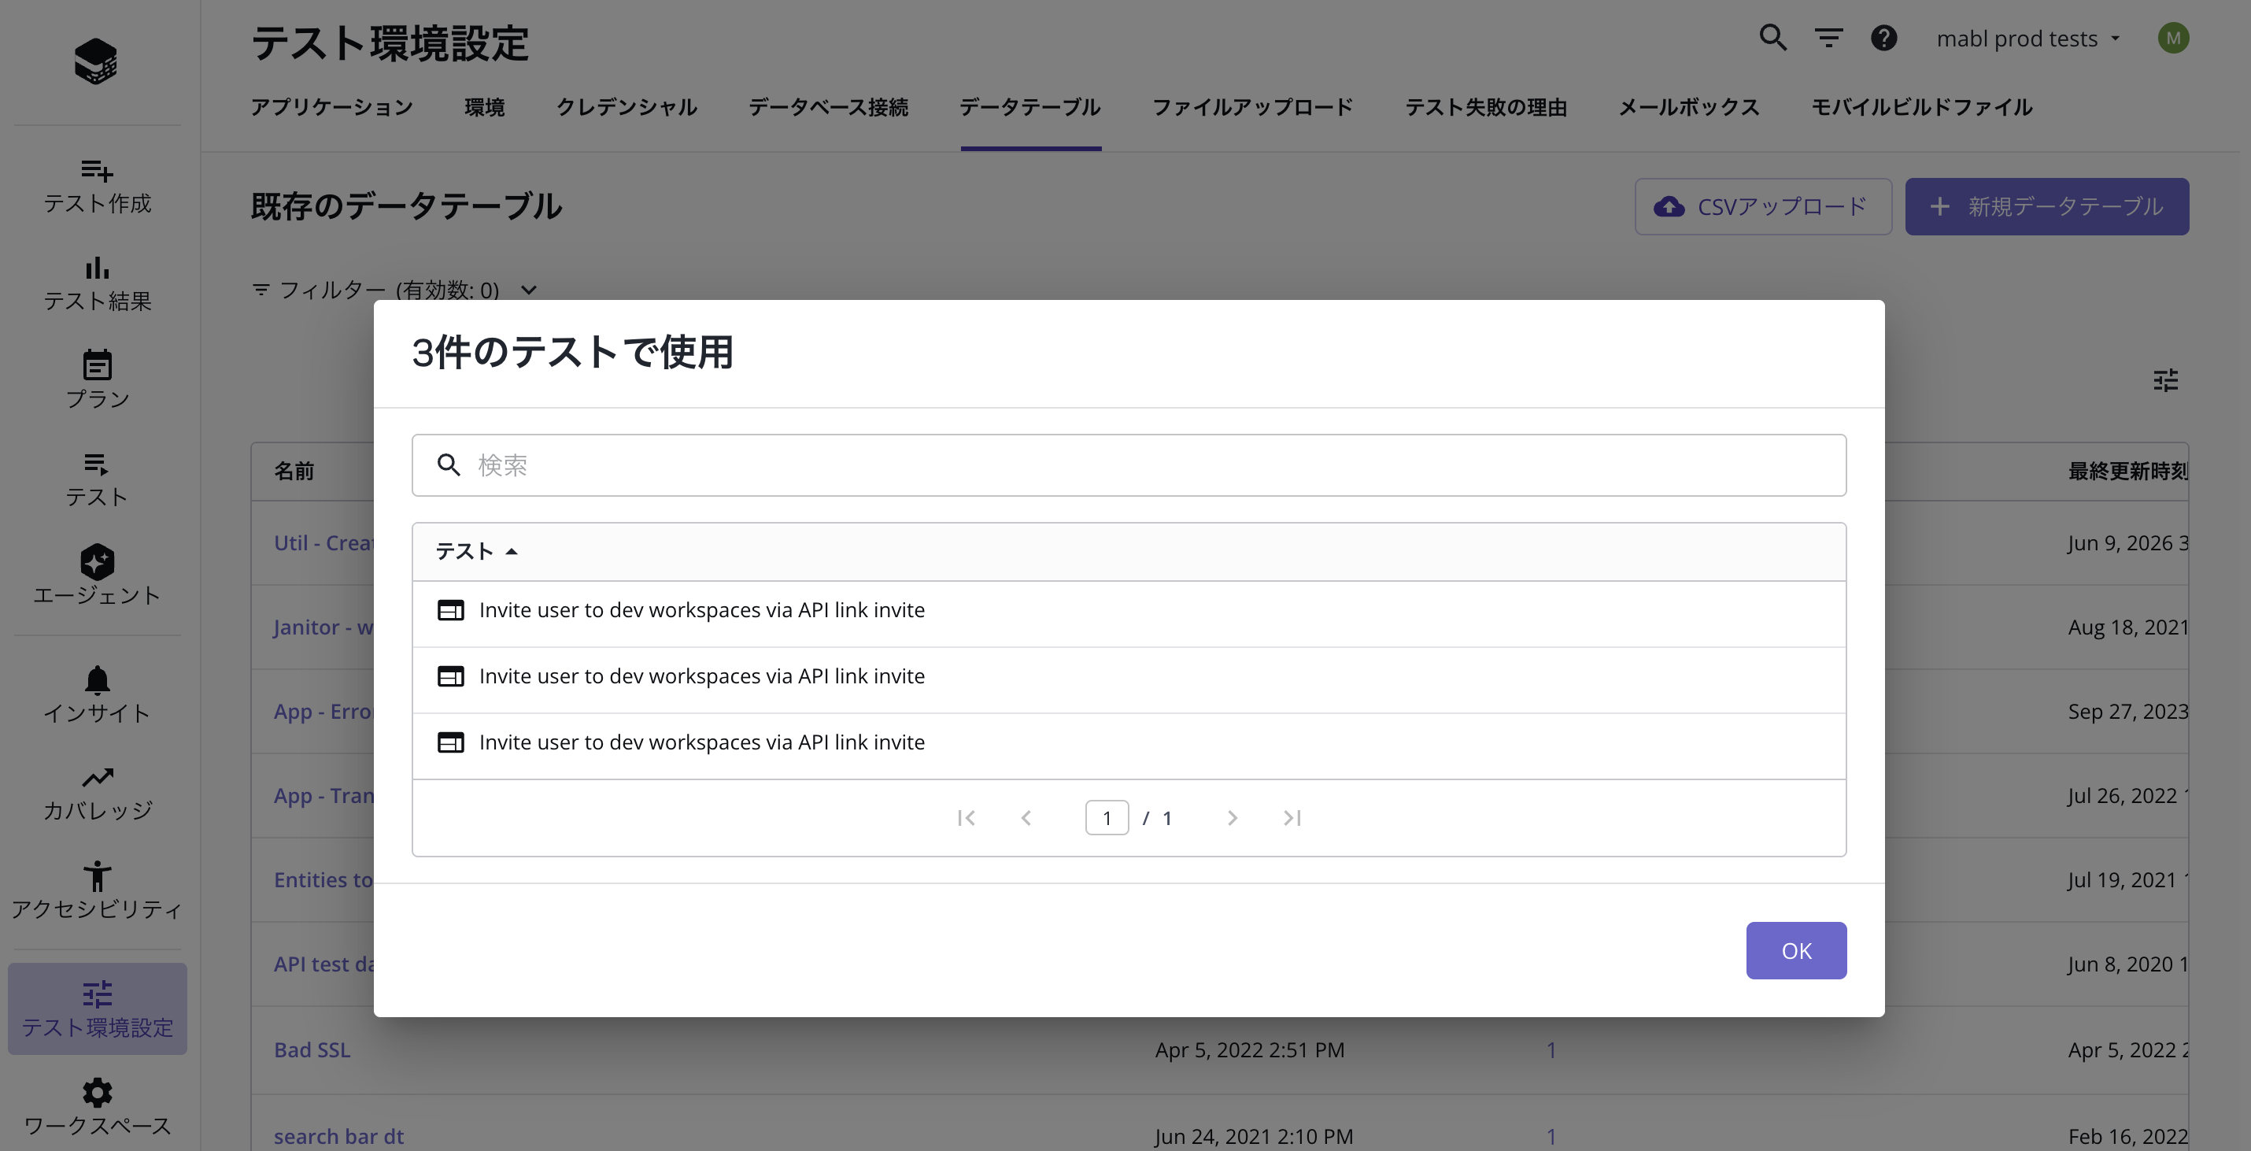The image size is (2251, 1151).
Task: Switch to アプリケーション tab
Action: point(332,108)
